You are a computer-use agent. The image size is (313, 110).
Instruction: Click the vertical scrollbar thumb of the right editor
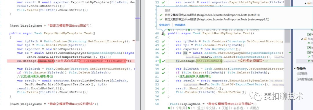click(287, 21)
